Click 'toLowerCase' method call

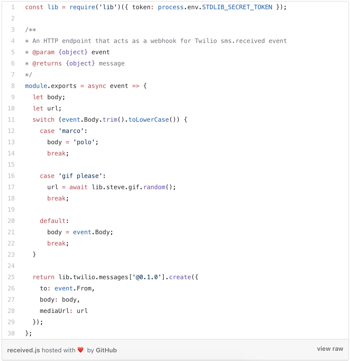point(149,120)
